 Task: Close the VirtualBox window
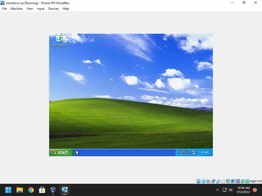coord(256,3)
